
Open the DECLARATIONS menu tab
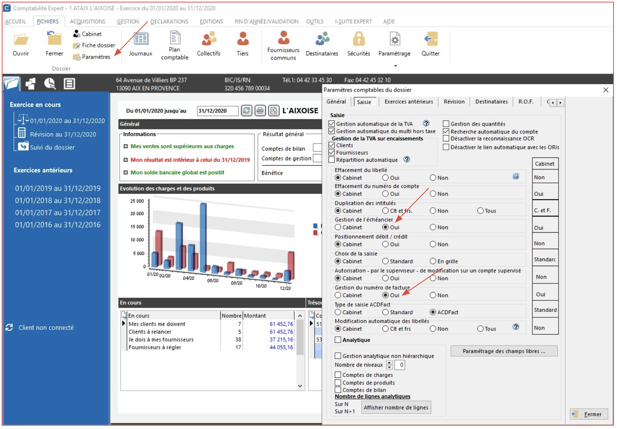click(169, 22)
